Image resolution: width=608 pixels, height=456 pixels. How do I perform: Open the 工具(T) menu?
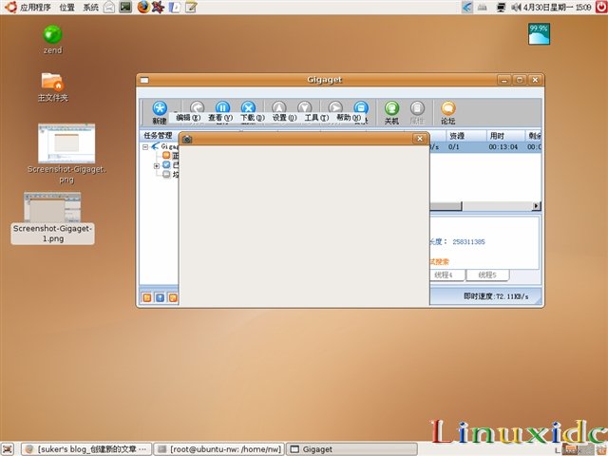pos(316,117)
